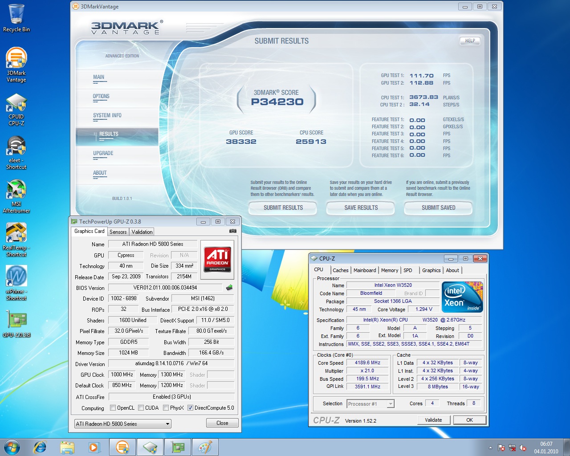
Task: Click the BIOS save chip icon in GPU-Z
Action: (x=229, y=288)
